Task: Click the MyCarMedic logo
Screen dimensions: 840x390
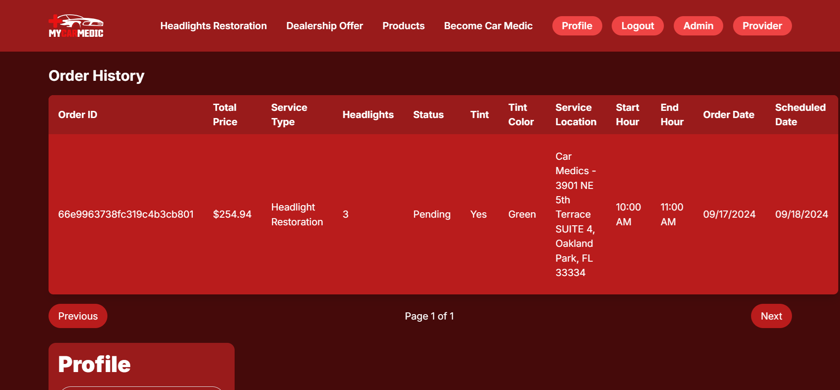Action: click(x=76, y=26)
